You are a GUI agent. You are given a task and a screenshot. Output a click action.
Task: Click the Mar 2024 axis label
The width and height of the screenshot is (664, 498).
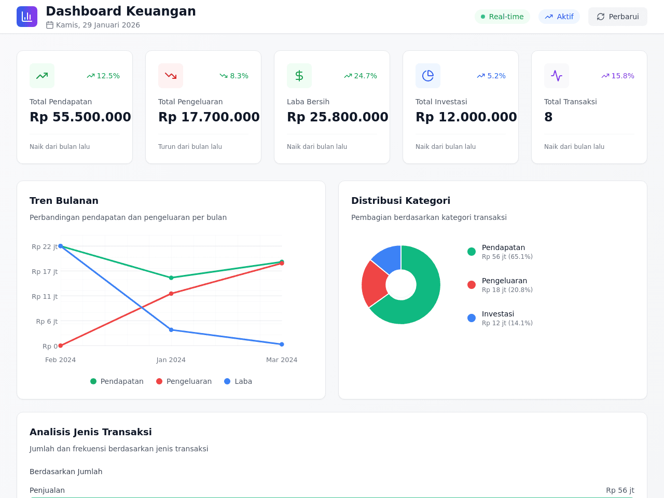click(x=282, y=359)
